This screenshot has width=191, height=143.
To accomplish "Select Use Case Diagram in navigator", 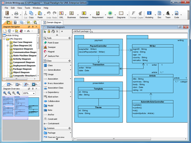I will (x=22, y=42).
